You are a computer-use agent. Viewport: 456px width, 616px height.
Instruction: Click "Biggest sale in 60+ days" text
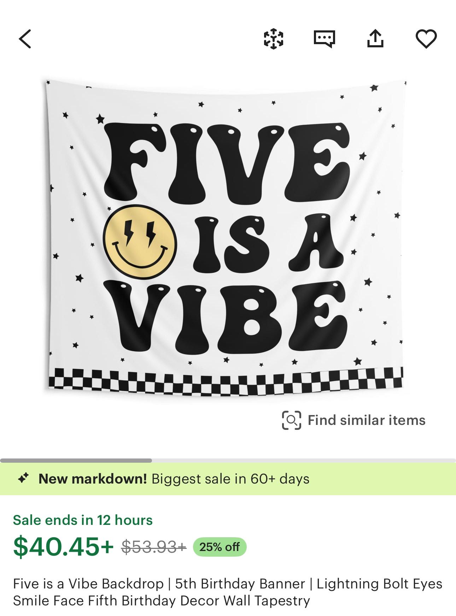[x=230, y=479]
